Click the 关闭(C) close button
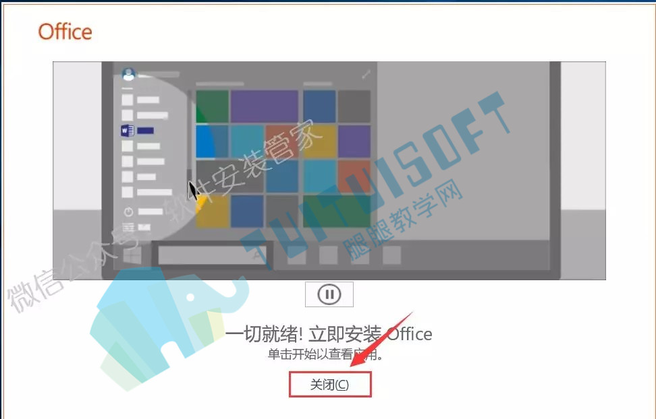This screenshot has height=419, width=656. point(329,385)
